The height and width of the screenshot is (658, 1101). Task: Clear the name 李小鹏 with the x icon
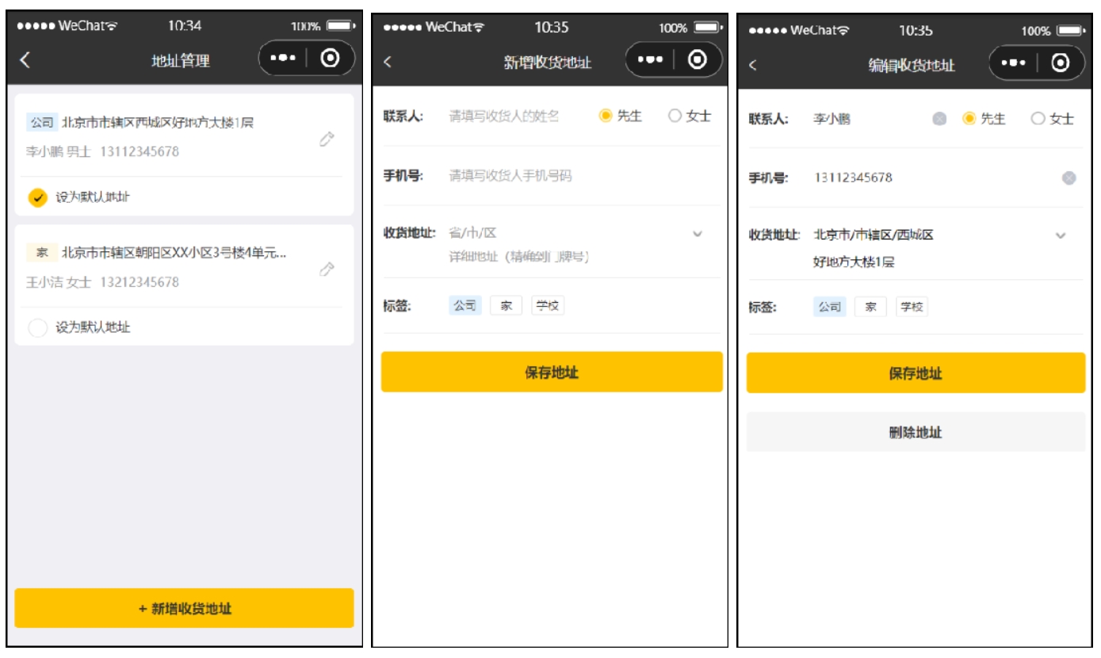click(x=939, y=119)
